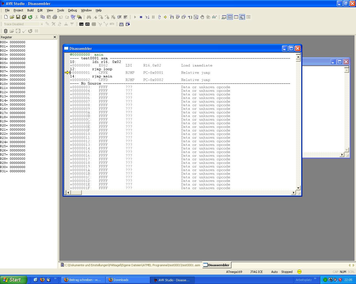Switch to the test0001.asm file tab
The height and width of the screenshot is (284, 356).
(130, 265)
